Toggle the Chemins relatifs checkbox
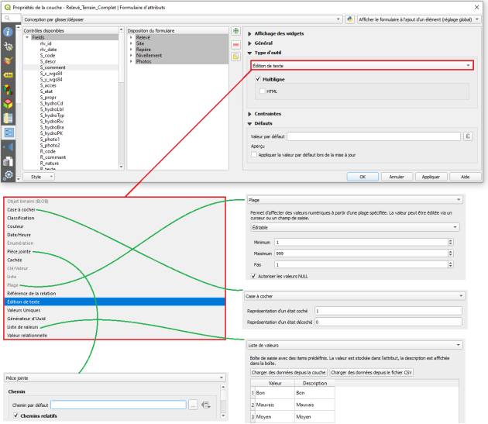488x424 pixels. pos(15,415)
